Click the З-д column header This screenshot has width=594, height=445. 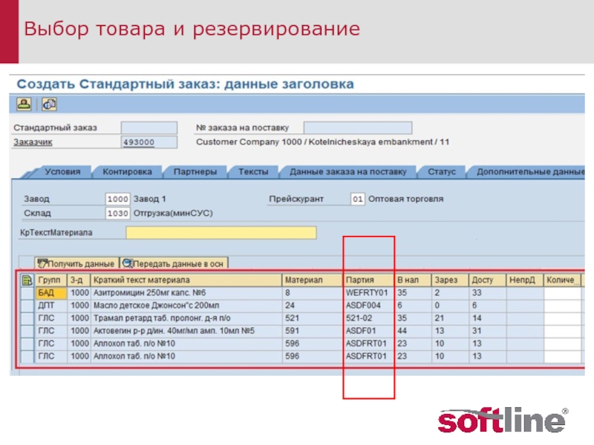[79, 280]
